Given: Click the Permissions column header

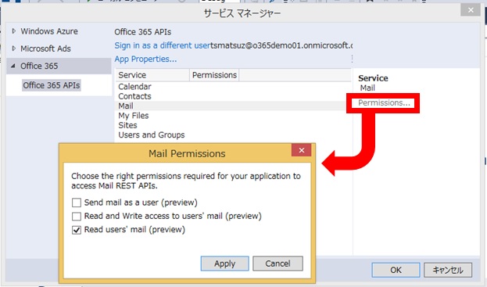Looking at the screenshot, I should (214, 75).
